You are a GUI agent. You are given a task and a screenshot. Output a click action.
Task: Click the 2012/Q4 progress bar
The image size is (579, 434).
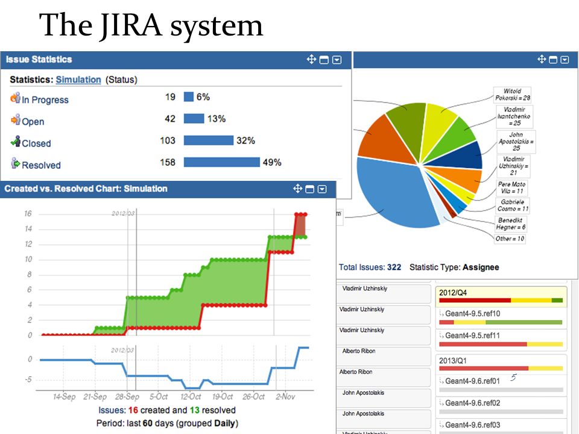(x=501, y=300)
